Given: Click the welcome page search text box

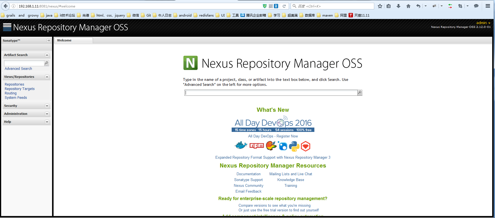Looking at the screenshot, I should 271,93.
